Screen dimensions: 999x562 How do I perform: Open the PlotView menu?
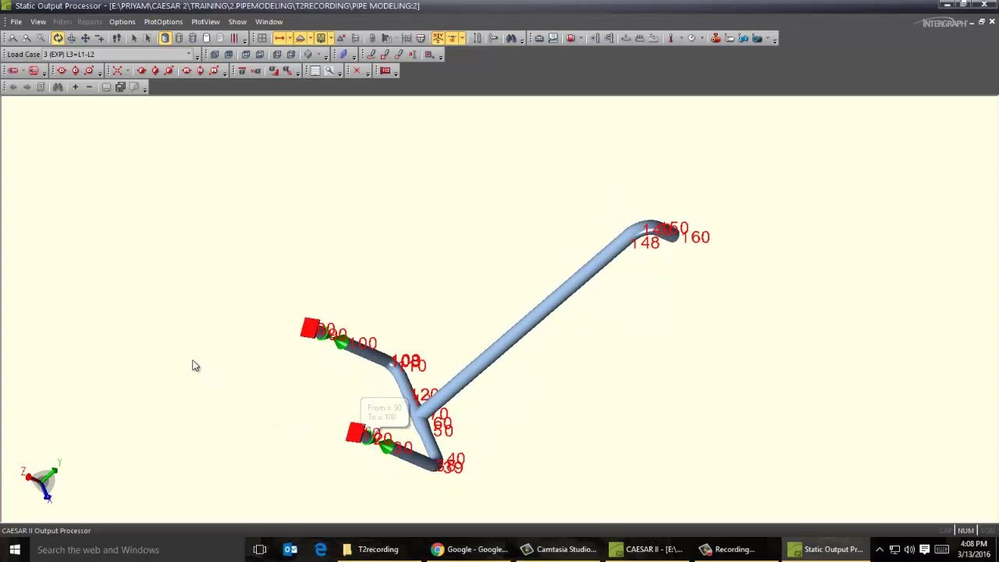[x=205, y=22]
